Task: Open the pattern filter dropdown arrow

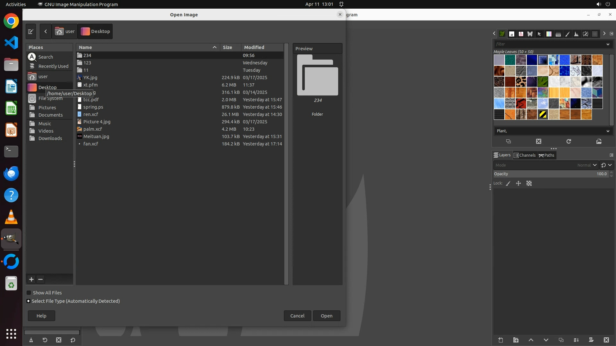Action: [608, 44]
